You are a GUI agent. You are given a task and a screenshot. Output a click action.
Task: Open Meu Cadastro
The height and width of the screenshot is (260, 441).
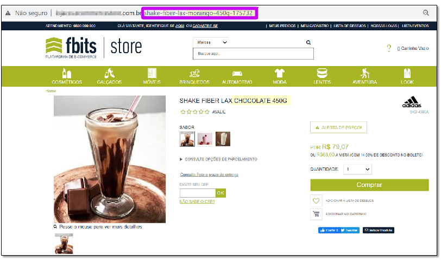coord(314,26)
